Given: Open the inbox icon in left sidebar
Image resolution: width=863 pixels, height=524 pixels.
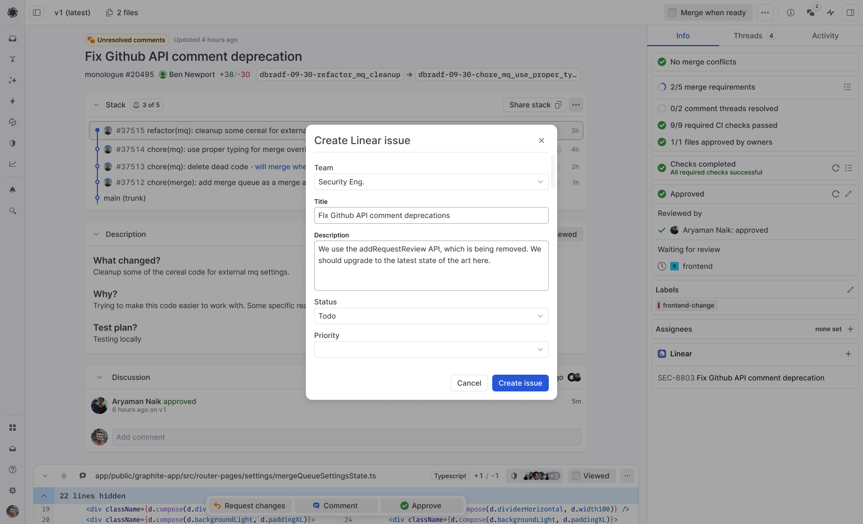Looking at the screenshot, I should [13, 38].
